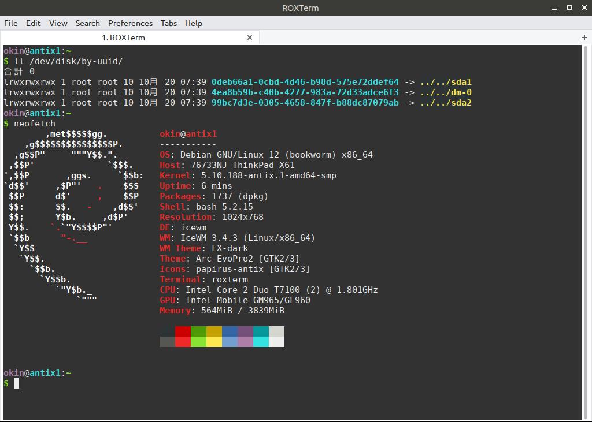Open the View menu

(x=58, y=23)
